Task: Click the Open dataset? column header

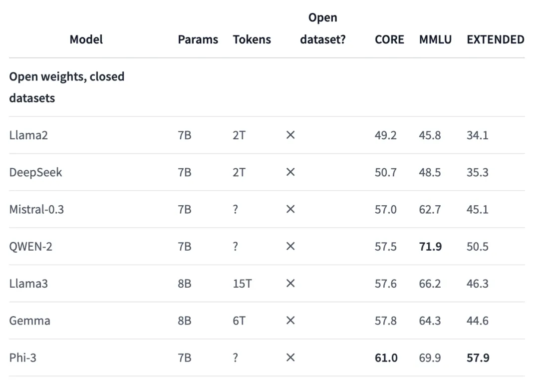Action: (322, 28)
